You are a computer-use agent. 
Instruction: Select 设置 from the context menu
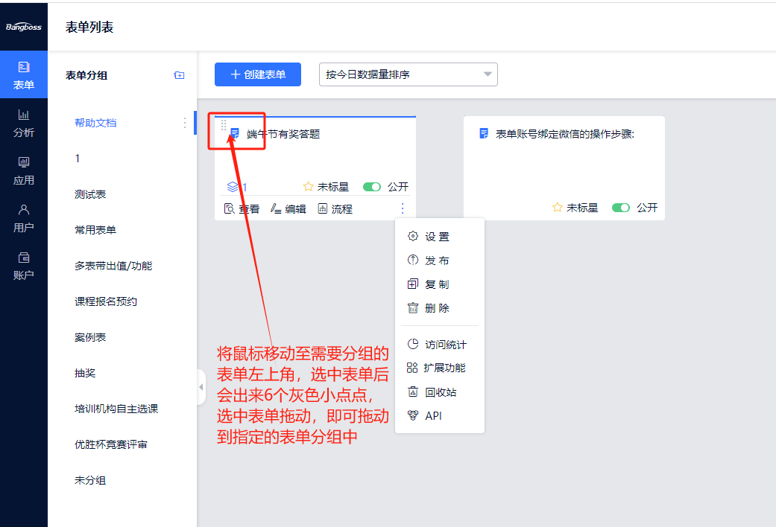(x=437, y=237)
